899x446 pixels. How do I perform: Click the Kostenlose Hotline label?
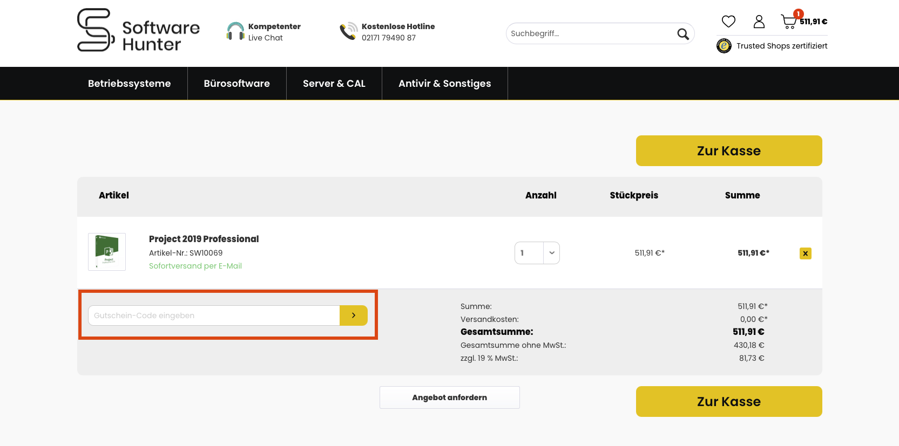[398, 26]
